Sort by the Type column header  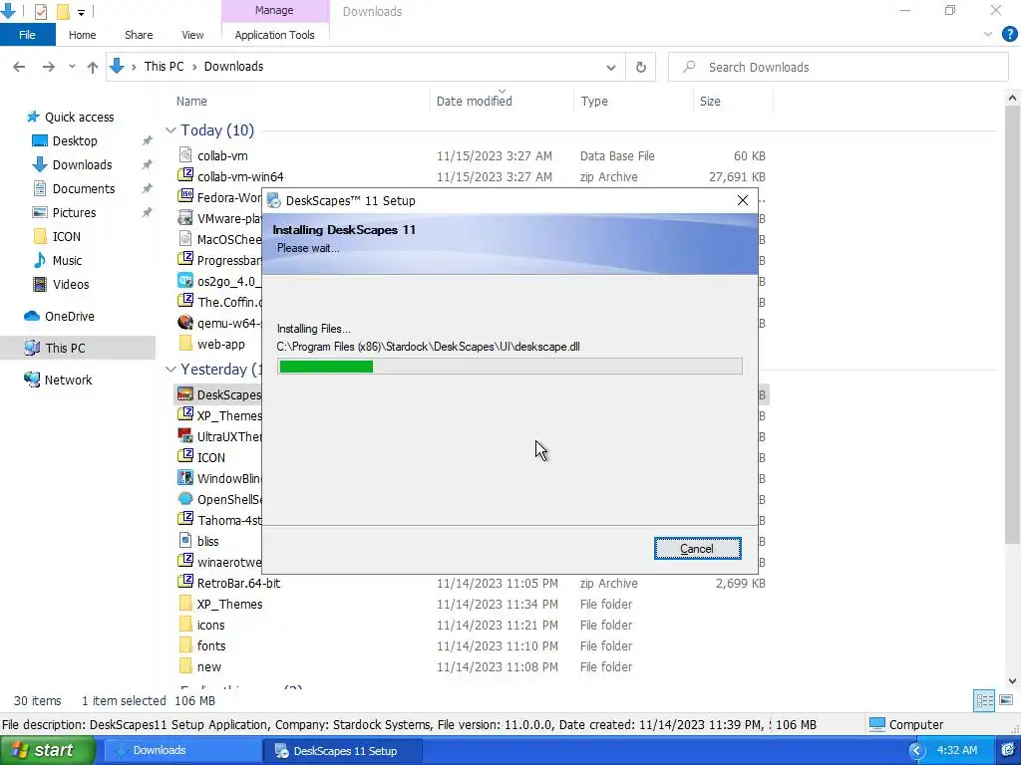[594, 102]
